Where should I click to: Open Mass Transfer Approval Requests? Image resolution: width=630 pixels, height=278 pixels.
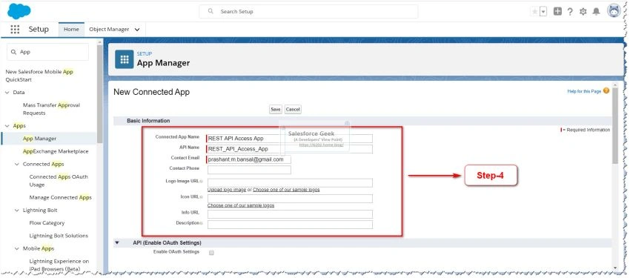click(x=51, y=109)
